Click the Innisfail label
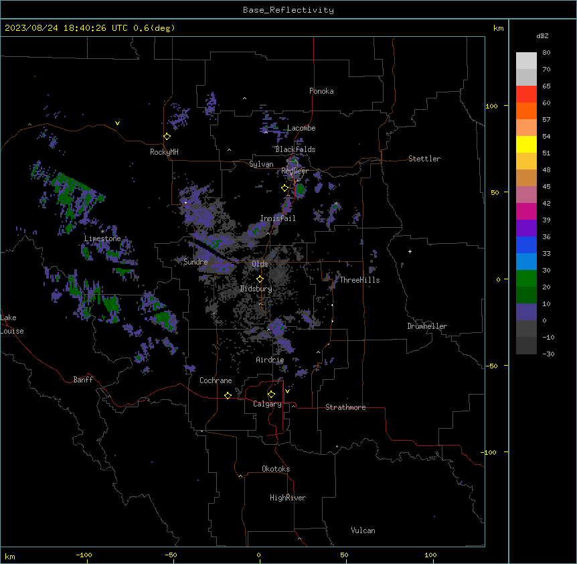Image resolution: width=577 pixels, height=564 pixels. click(278, 218)
